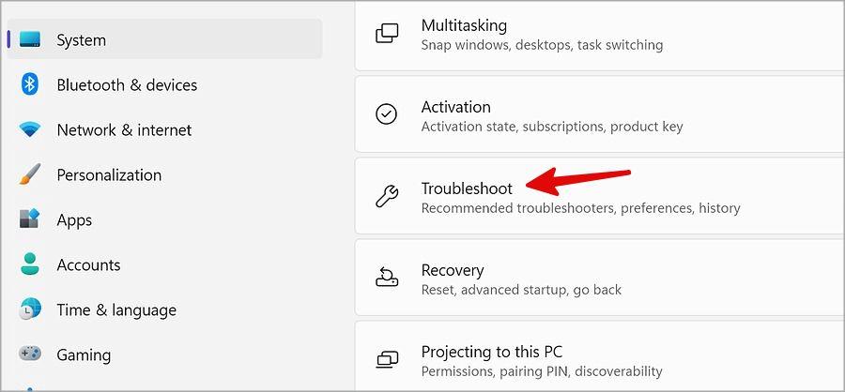Open Multitasking settings row
845x392 pixels.
click(x=599, y=35)
